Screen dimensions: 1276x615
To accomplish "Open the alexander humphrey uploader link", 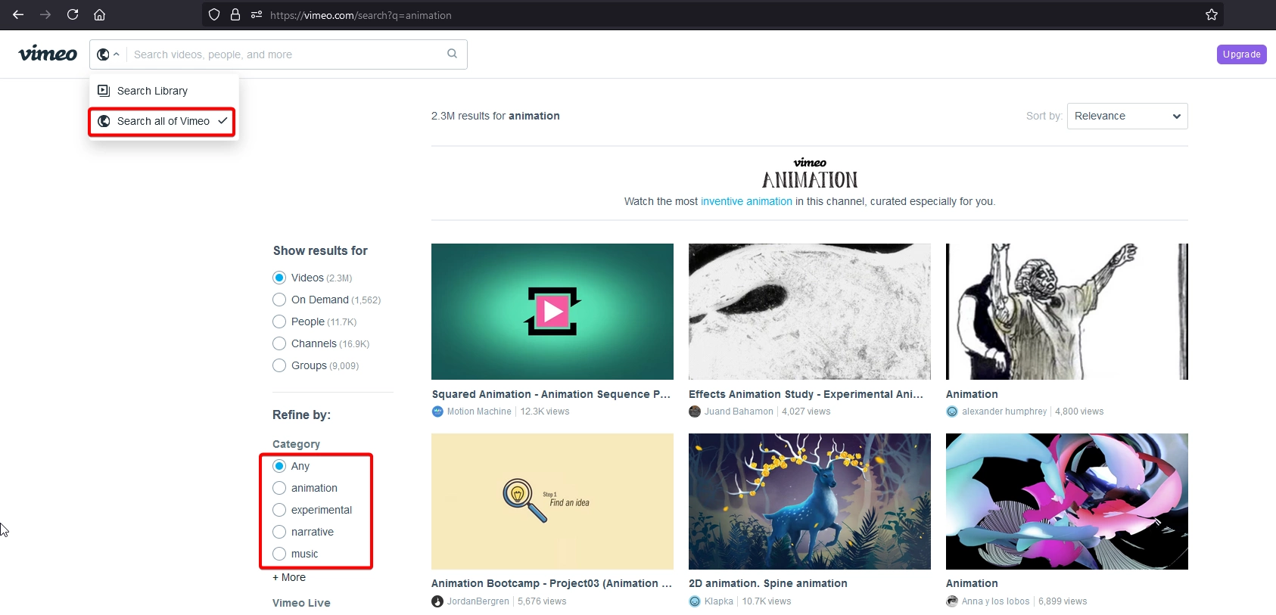I will click(1004, 412).
